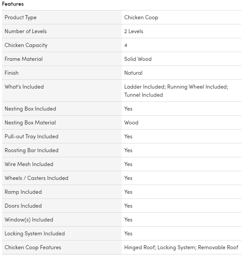Screen dimensions: 243x255
Task: Click the Product Type row label
Action: [x=21, y=17]
